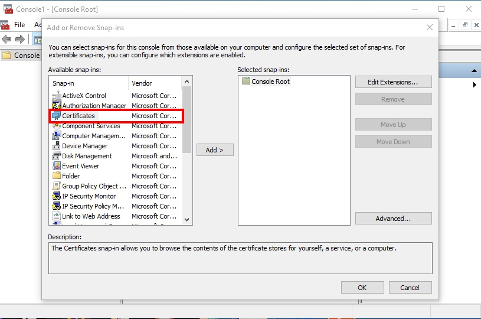The height and width of the screenshot is (319, 481).
Task: Open Edit Extensions dialog
Action: coord(393,82)
